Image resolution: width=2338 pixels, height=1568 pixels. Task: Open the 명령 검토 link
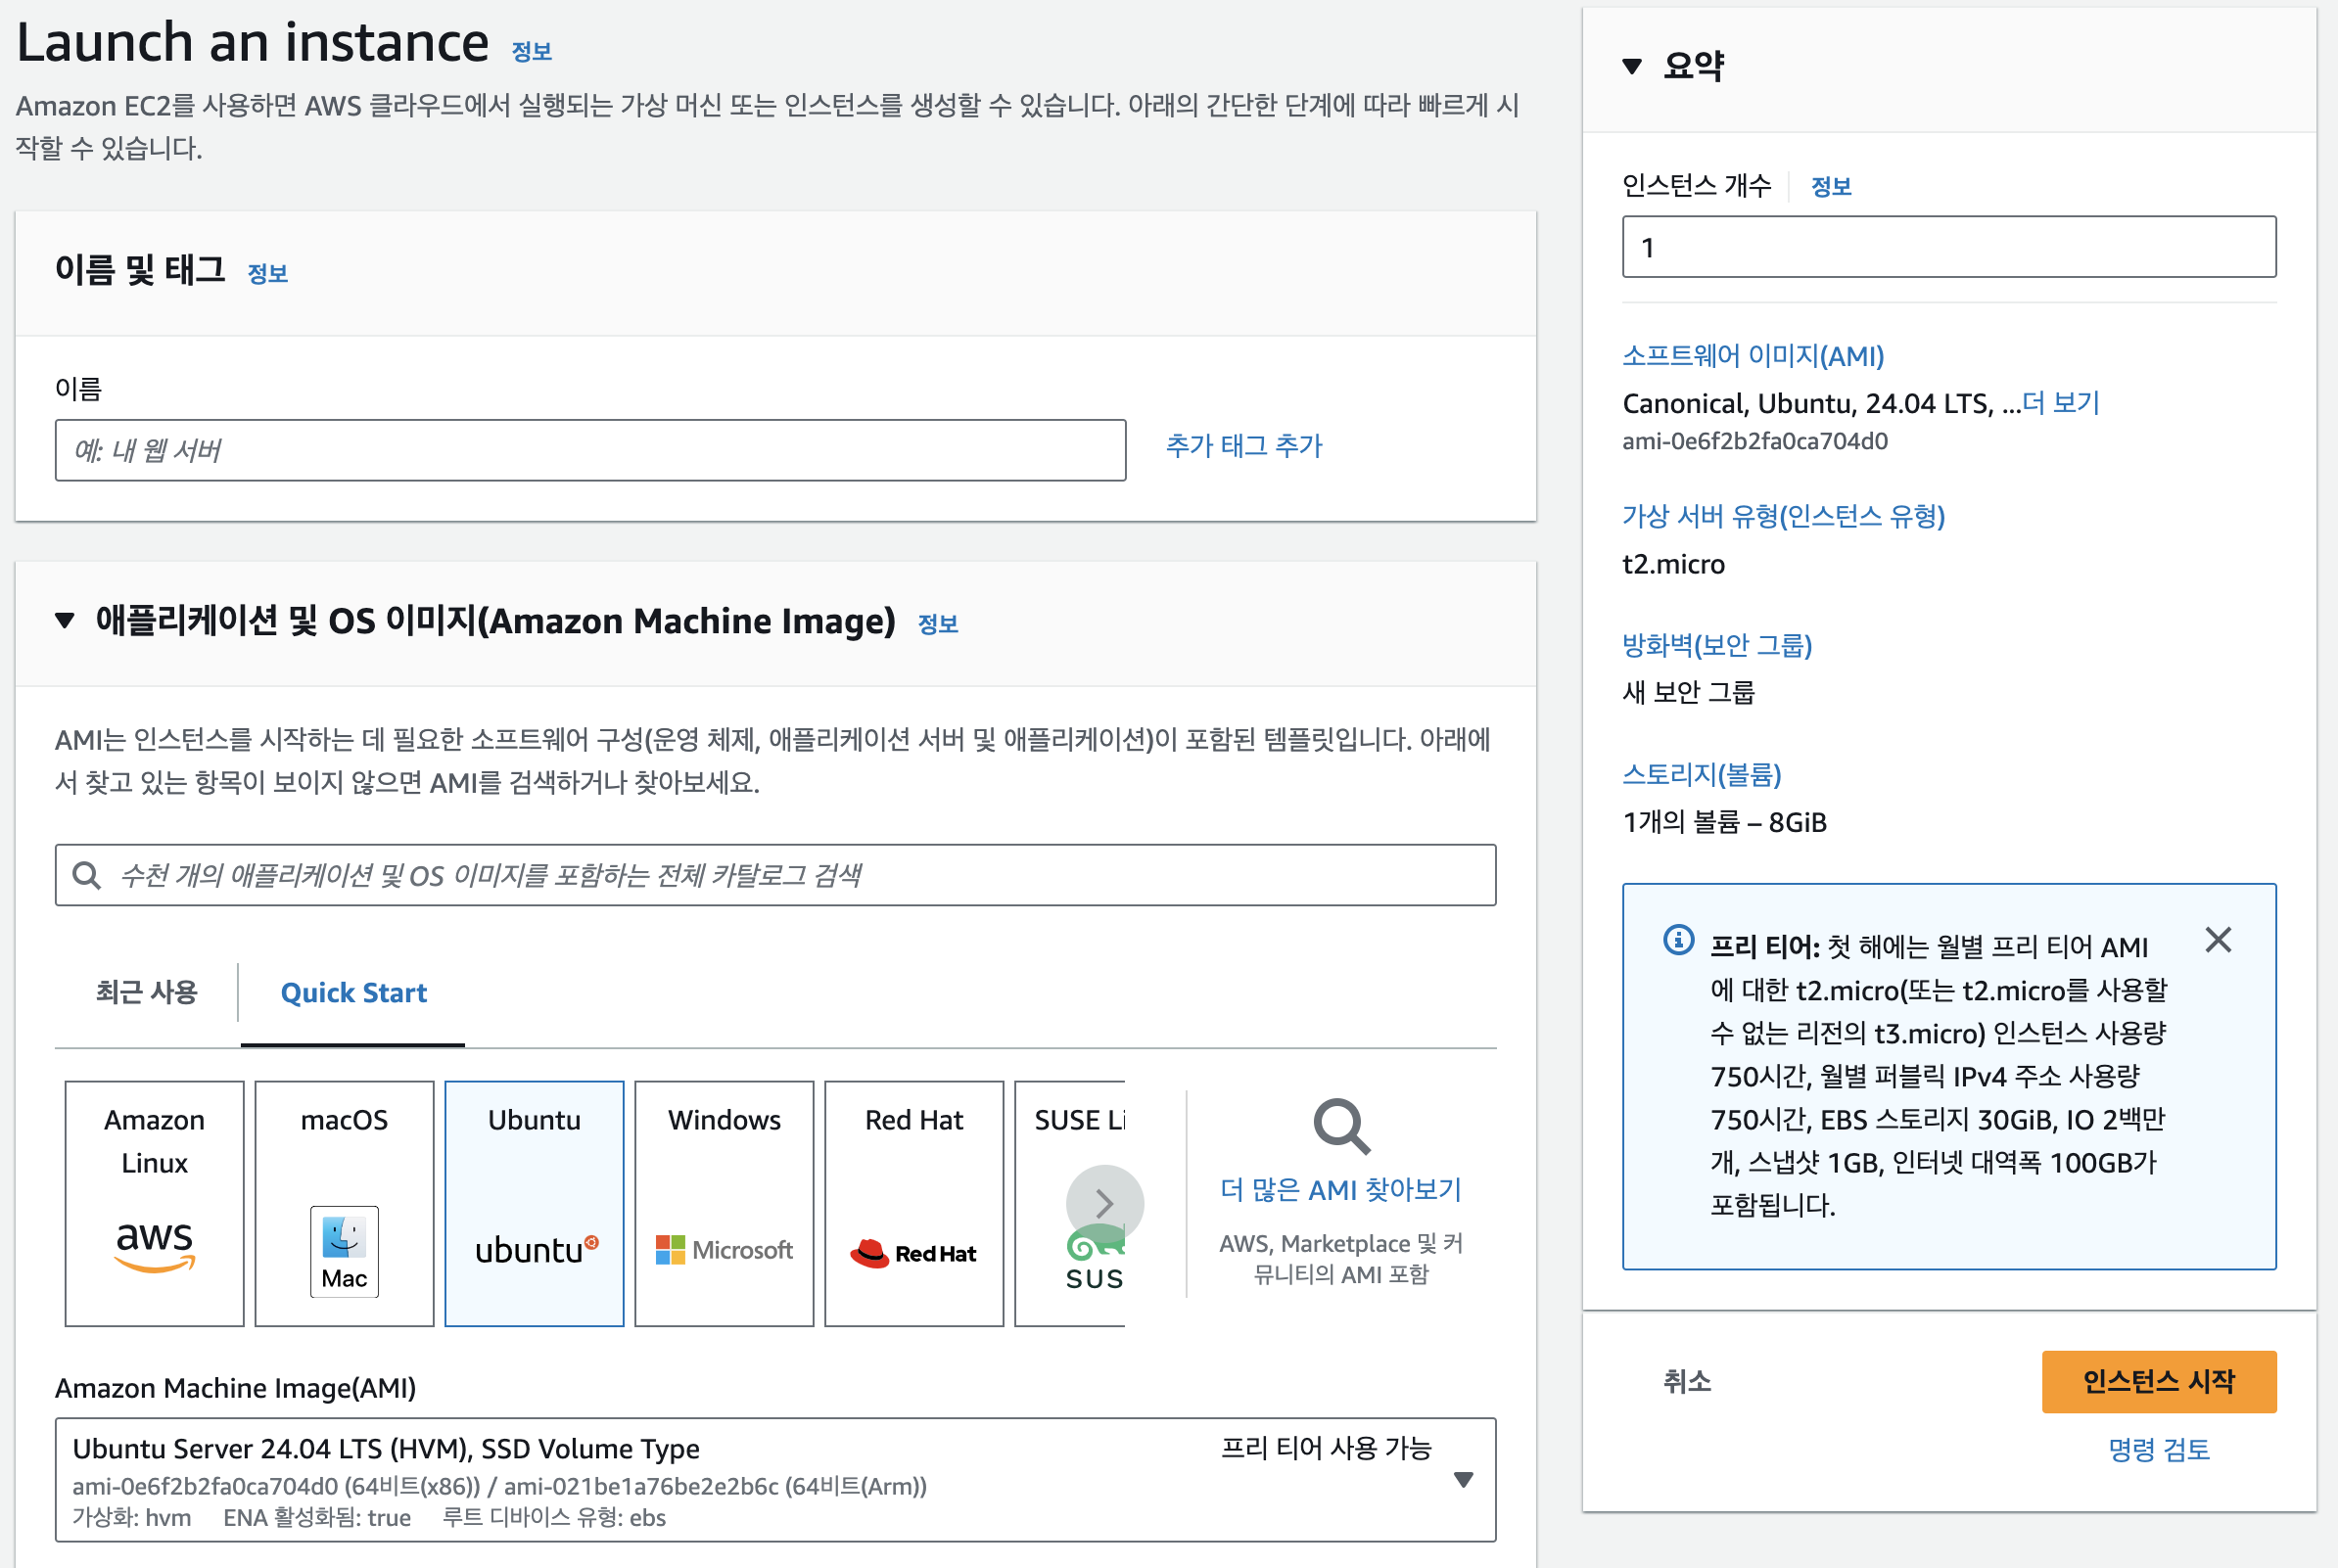click(x=2159, y=1450)
